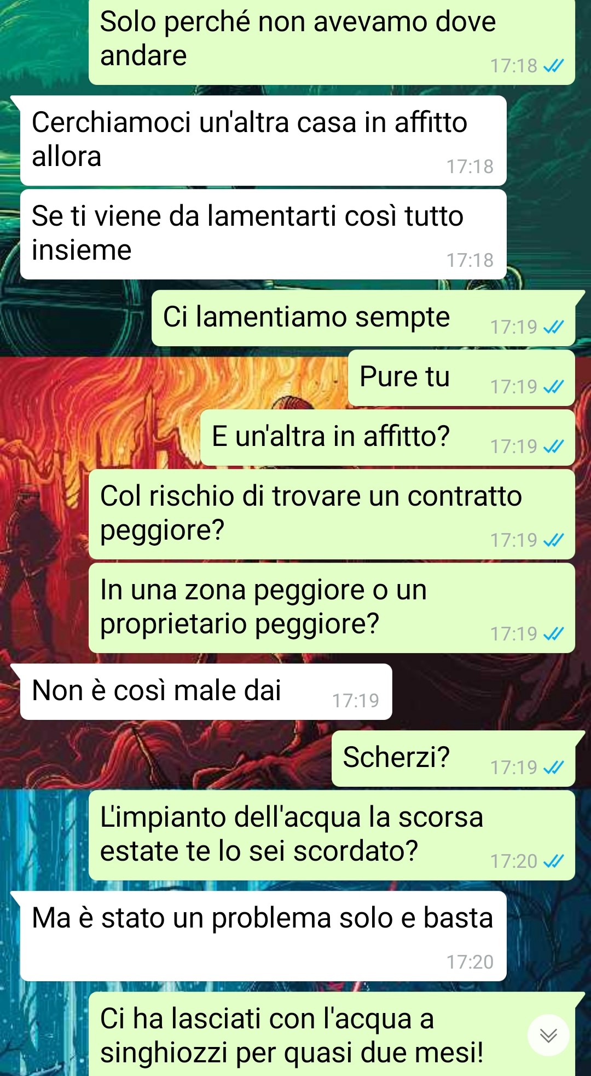
Task: Tap the read-receipt ticks on 'Scherzi?' message
Action: (554, 768)
